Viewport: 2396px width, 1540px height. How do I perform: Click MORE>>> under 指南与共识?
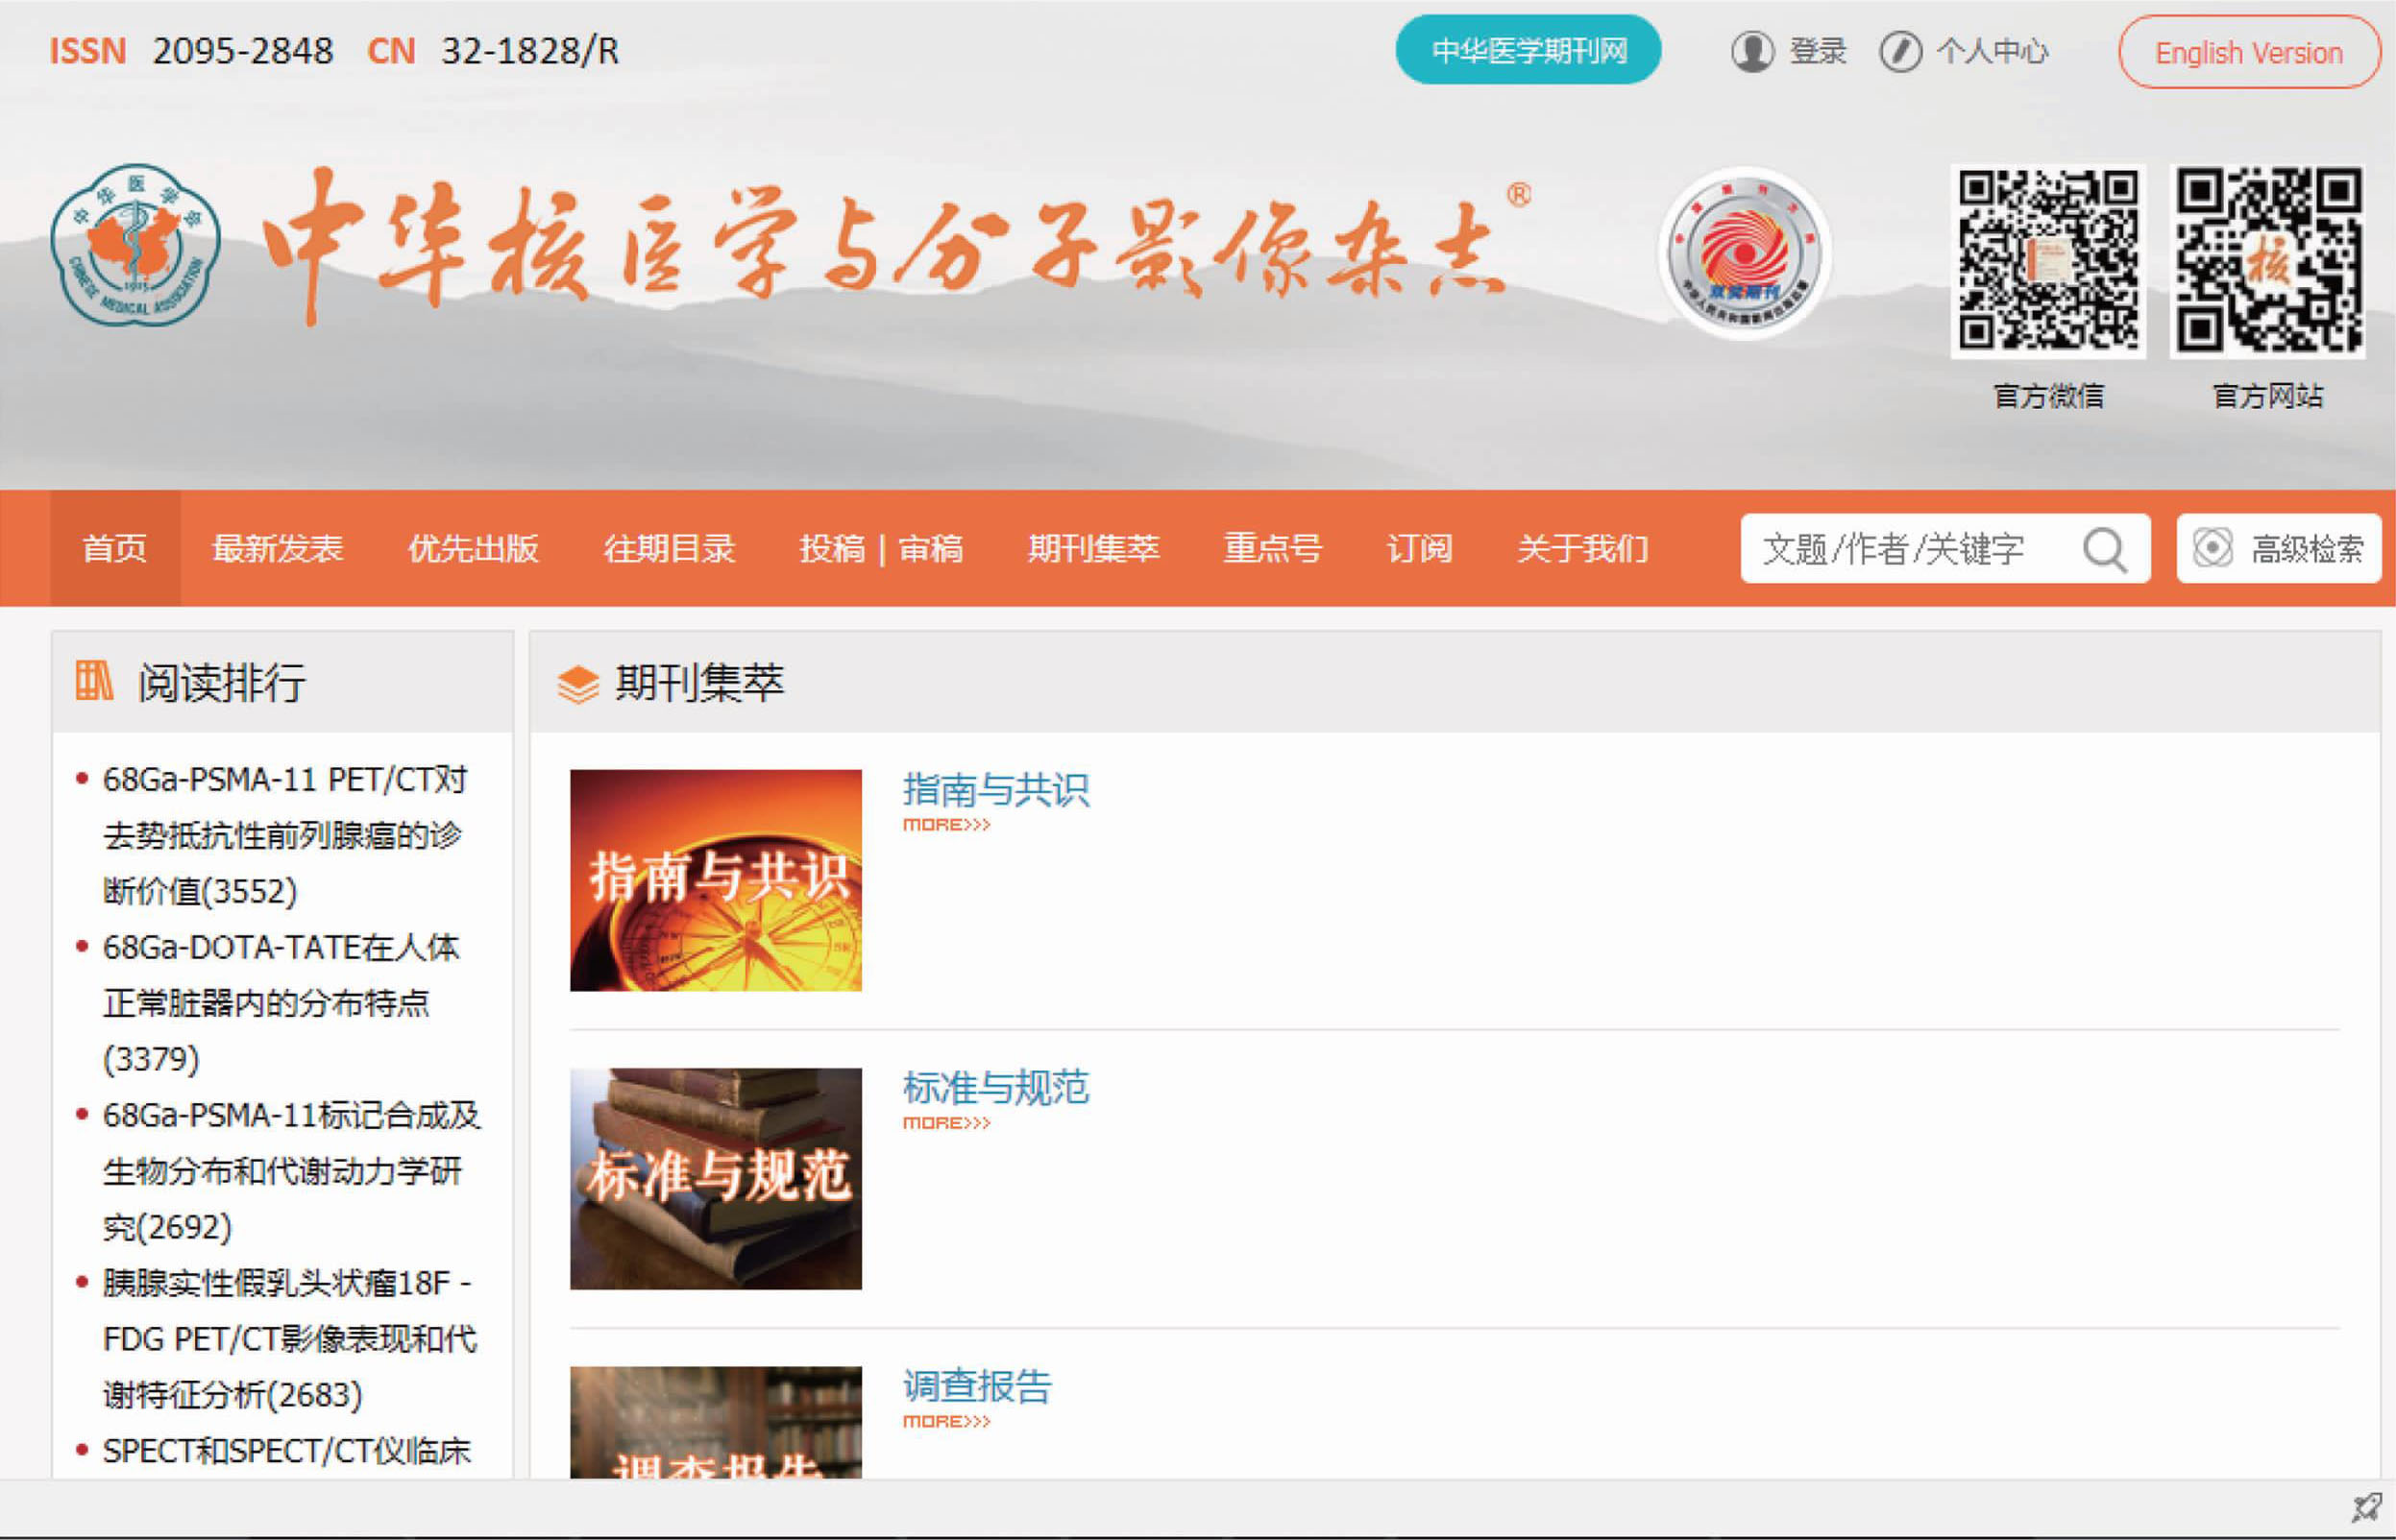pos(946,824)
